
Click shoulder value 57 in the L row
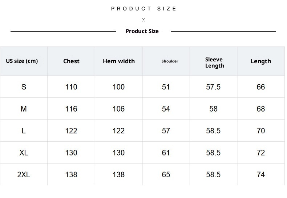[x=166, y=131]
